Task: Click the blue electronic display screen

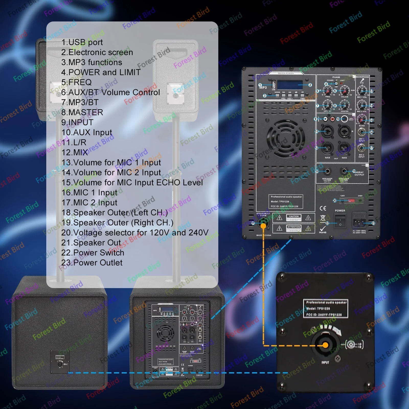Action: pyautogui.click(x=290, y=84)
